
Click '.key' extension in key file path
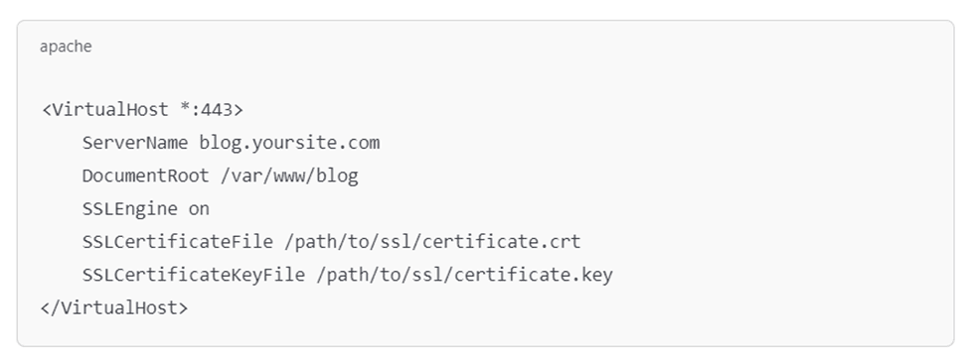592,276
